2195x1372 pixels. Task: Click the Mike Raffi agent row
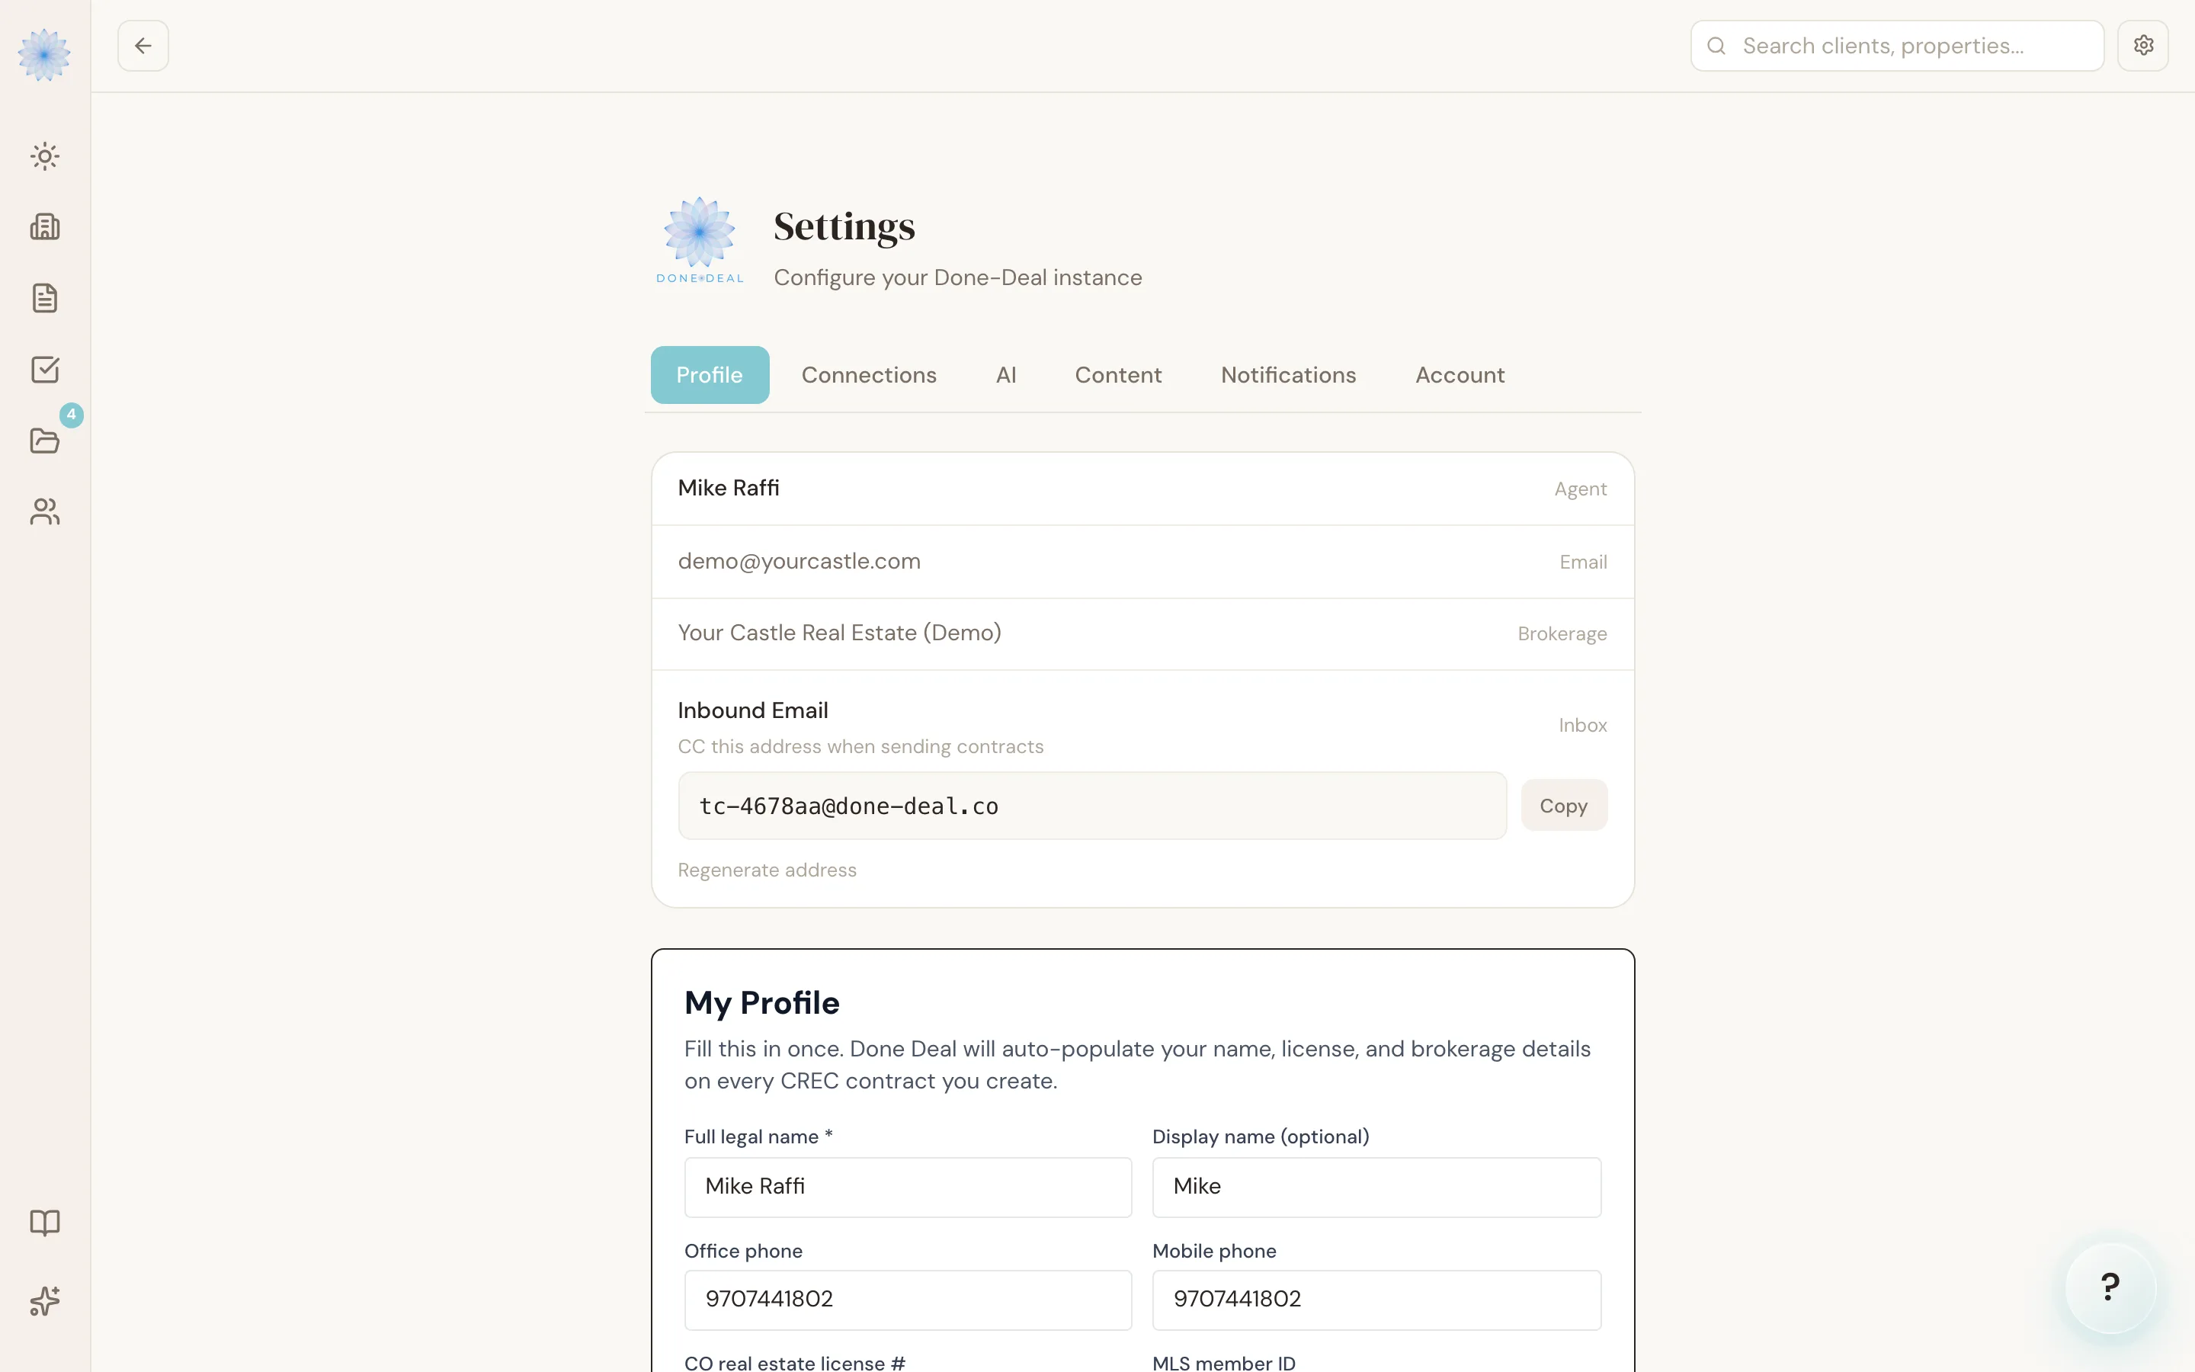pyautogui.click(x=1143, y=489)
